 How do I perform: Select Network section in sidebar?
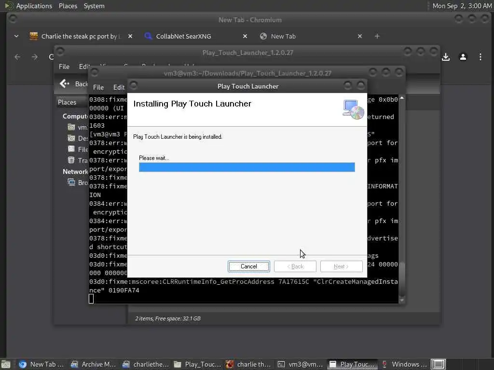click(75, 172)
